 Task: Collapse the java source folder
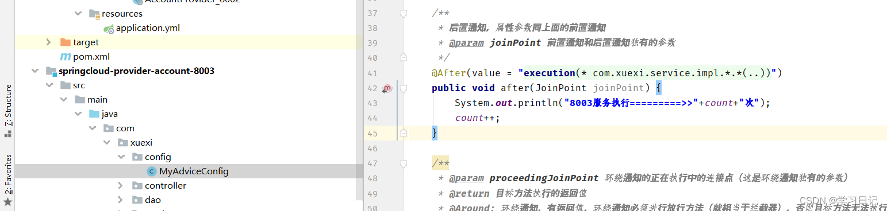pyautogui.click(x=78, y=114)
